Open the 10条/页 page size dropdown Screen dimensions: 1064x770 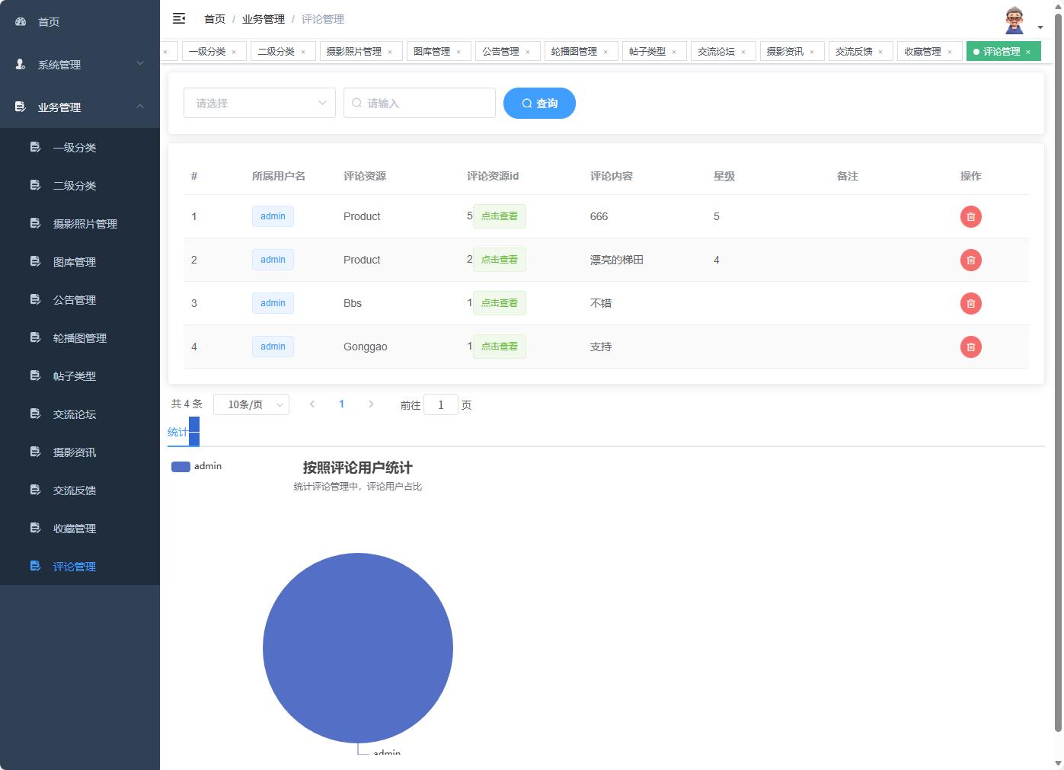(251, 404)
